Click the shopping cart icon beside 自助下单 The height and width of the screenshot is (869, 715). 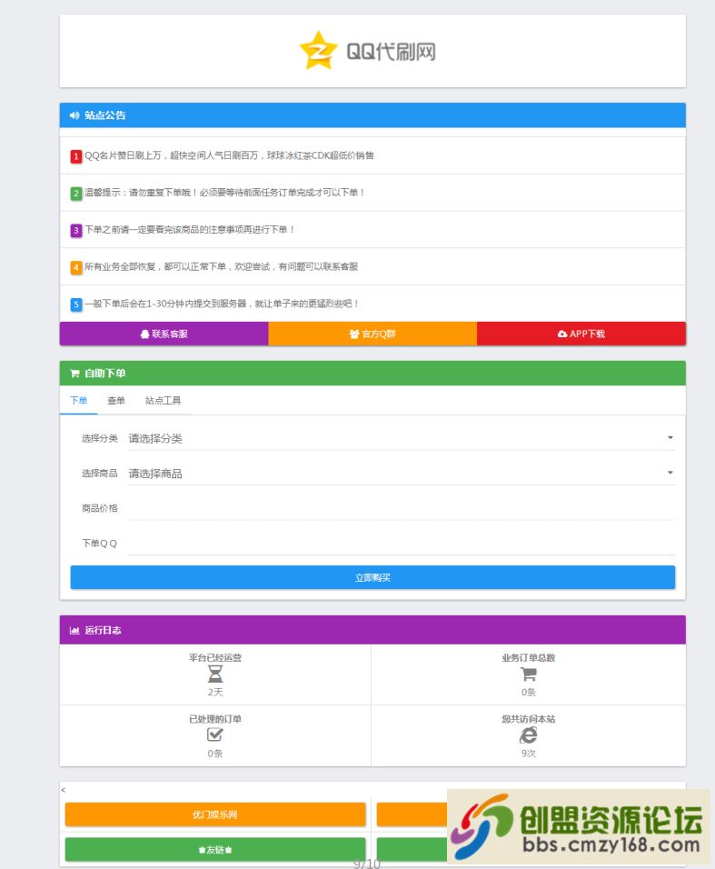tap(74, 374)
